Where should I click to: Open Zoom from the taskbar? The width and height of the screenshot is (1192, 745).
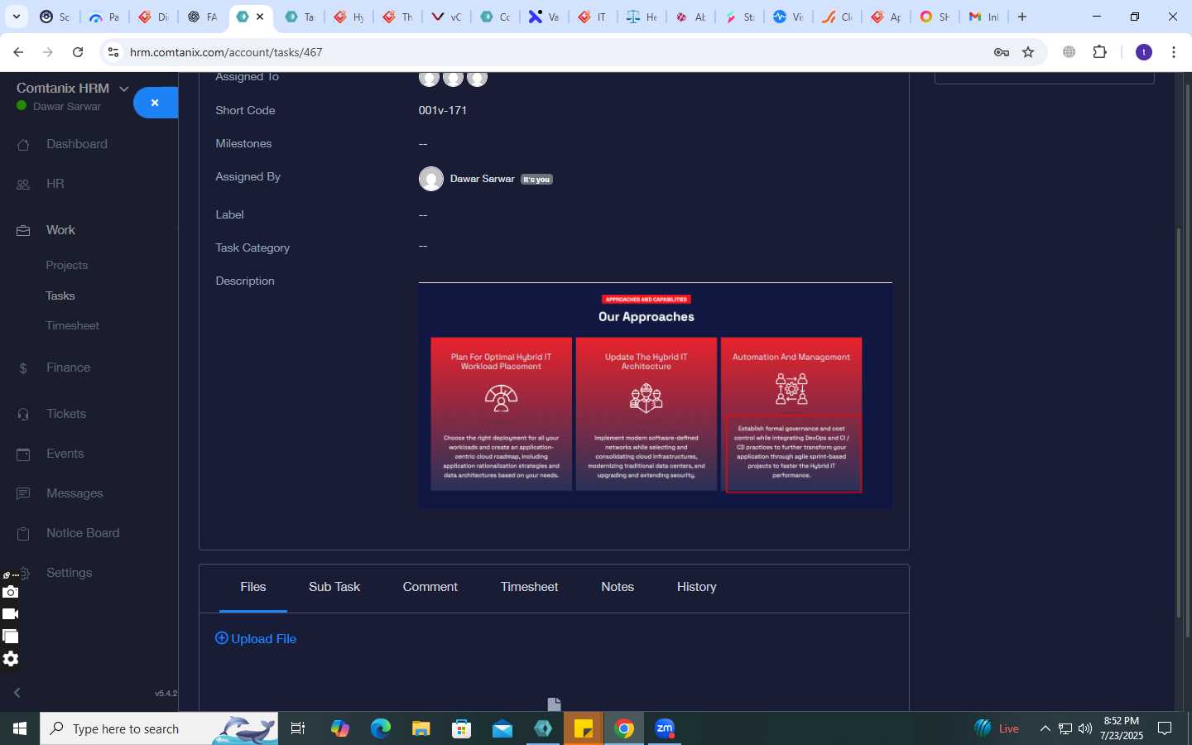[665, 728]
